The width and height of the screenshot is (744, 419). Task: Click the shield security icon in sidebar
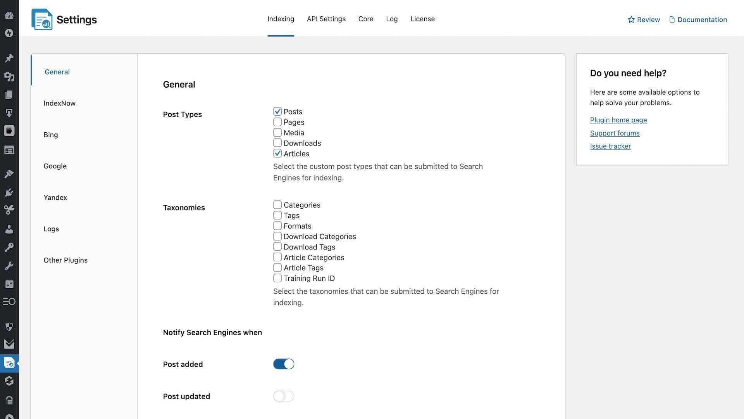click(x=9, y=327)
